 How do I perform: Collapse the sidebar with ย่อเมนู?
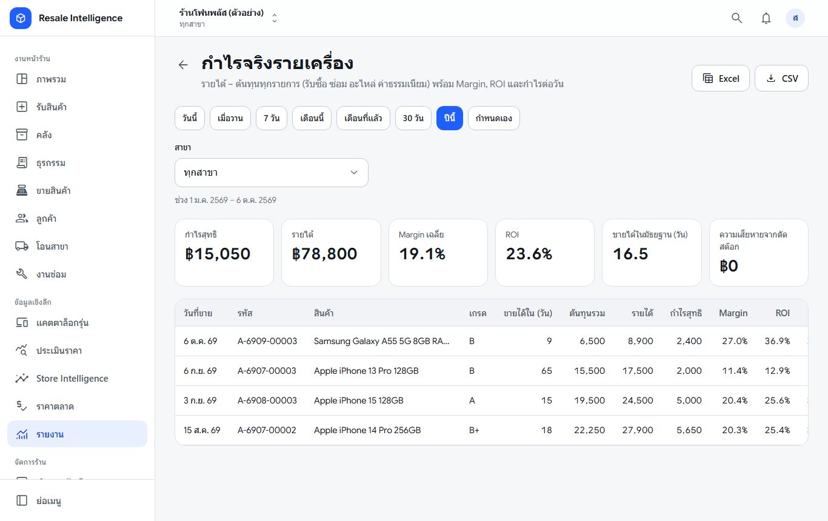78,501
